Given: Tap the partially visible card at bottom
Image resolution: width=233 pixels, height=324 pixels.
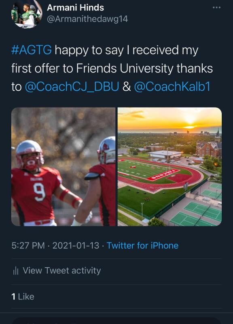Looking at the screenshot, I should click(x=116, y=320).
